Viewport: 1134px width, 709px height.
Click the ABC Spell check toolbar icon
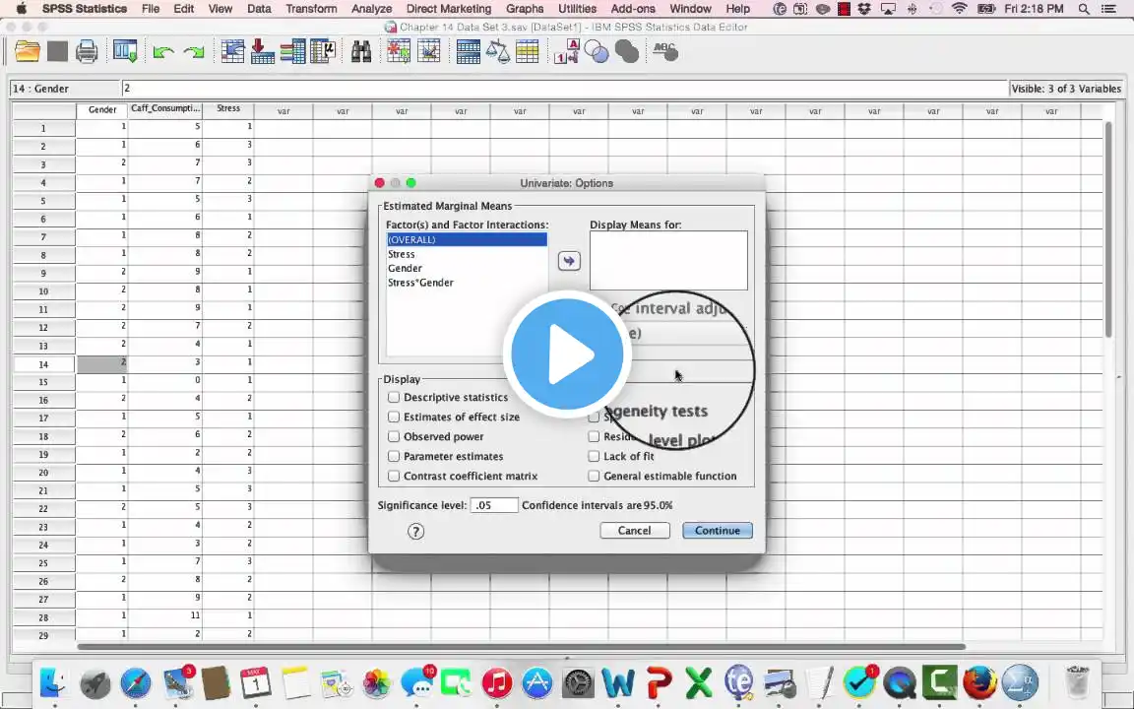coord(665,50)
